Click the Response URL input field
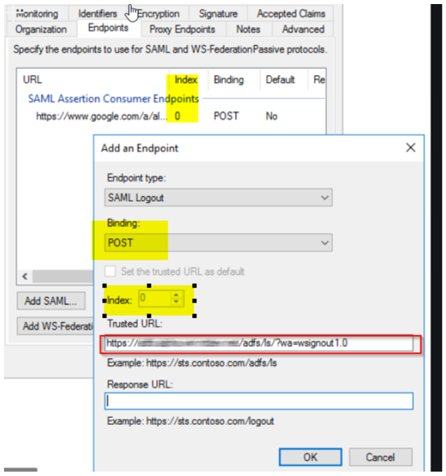The height and width of the screenshot is (476, 446). tap(259, 401)
